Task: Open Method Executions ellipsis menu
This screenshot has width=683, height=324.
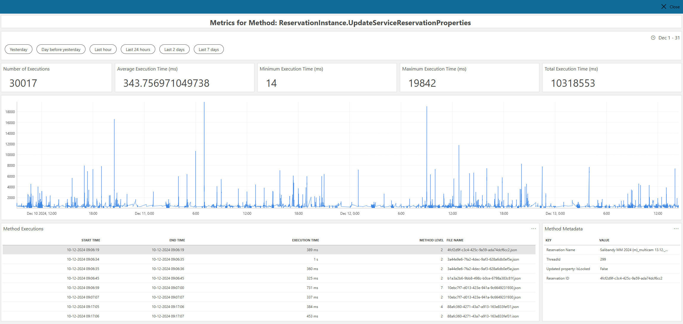Action: (533, 229)
